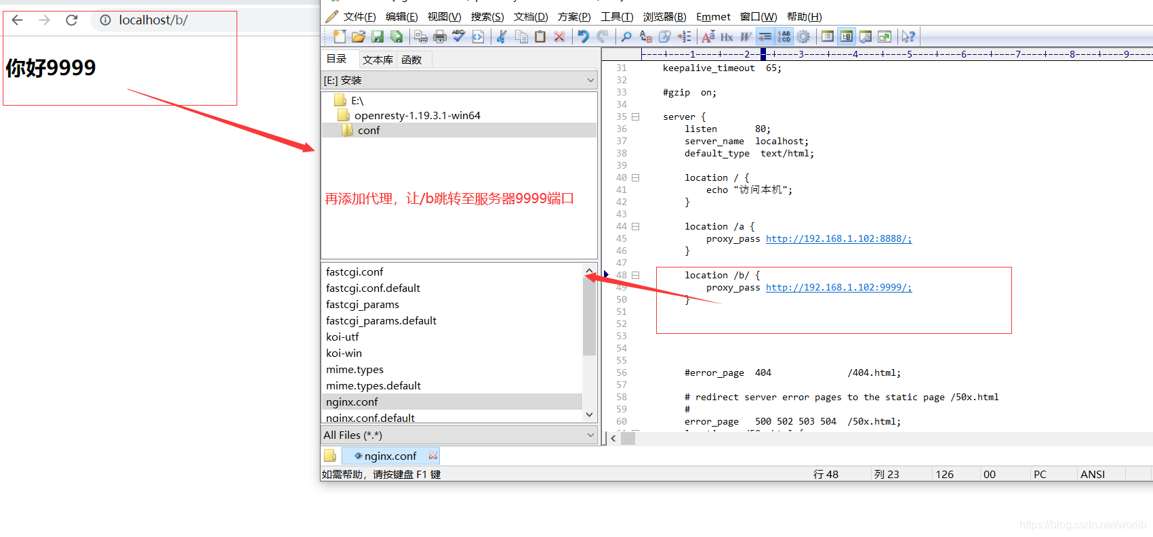The height and width of the screenshot is (537, 1153).
Task: Collapse the location /a block fold marker
Action: point(636,226)
